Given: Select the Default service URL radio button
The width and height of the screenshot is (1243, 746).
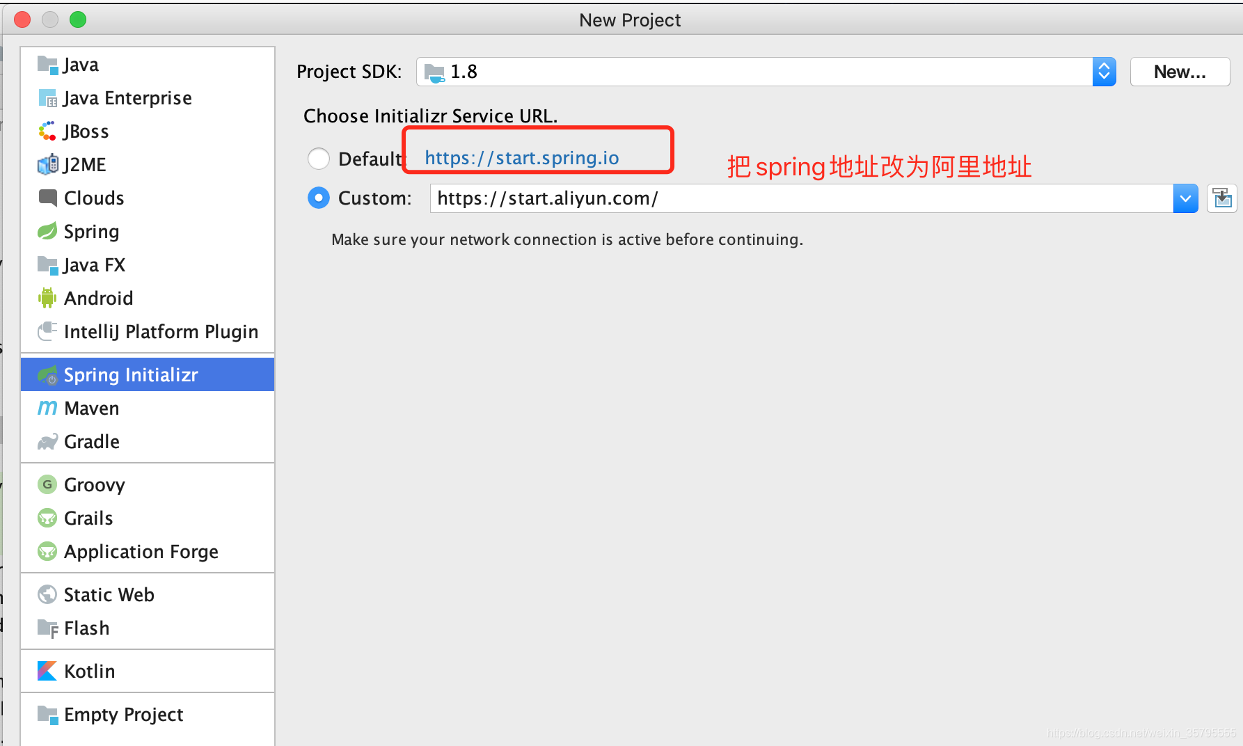Looking at the screenshot, I should [319, 159].
